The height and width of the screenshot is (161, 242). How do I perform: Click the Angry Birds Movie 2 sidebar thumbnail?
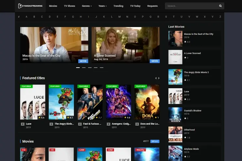click(175, 77)
